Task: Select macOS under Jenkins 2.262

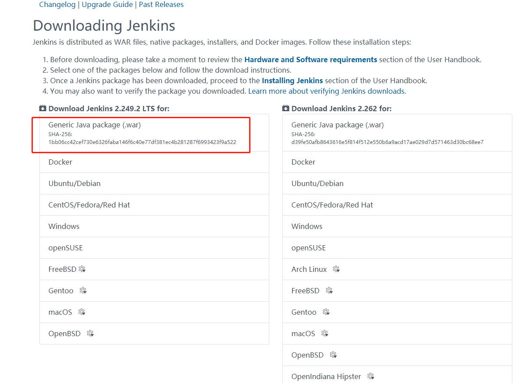Action: pos(398,334)
